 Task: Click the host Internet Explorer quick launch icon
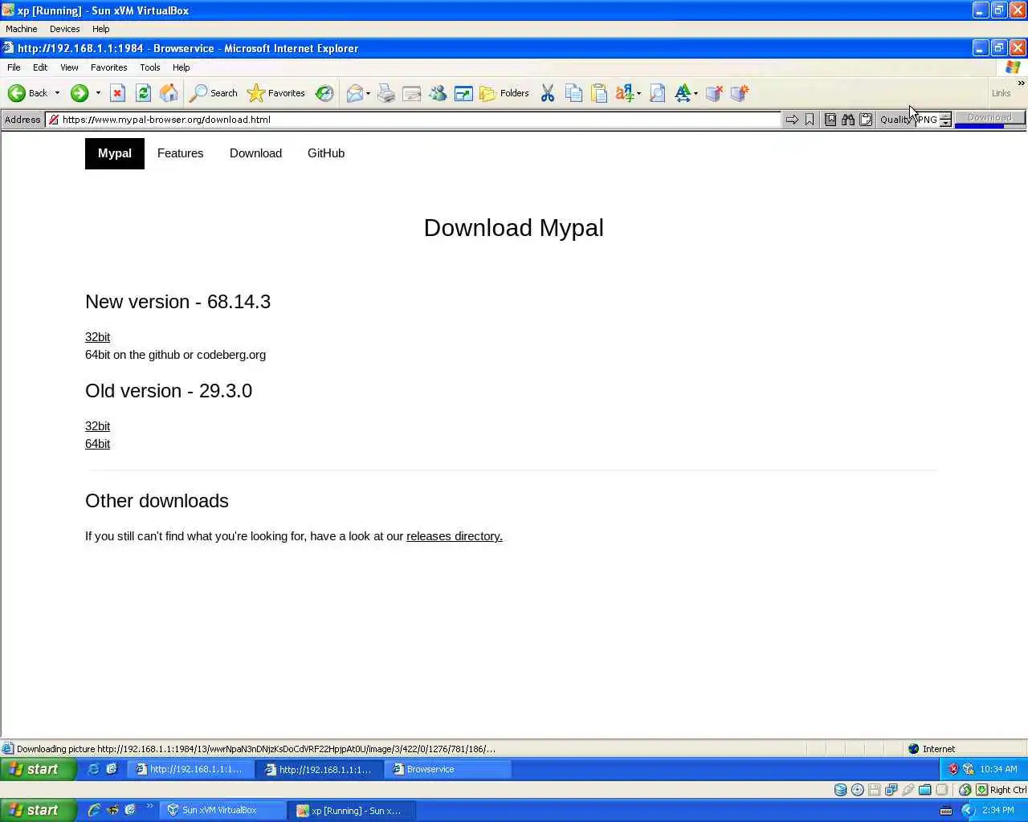pos(94,811)
